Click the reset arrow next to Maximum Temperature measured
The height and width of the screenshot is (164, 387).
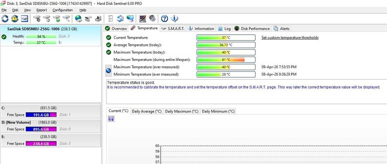click(x=108, y=71)
